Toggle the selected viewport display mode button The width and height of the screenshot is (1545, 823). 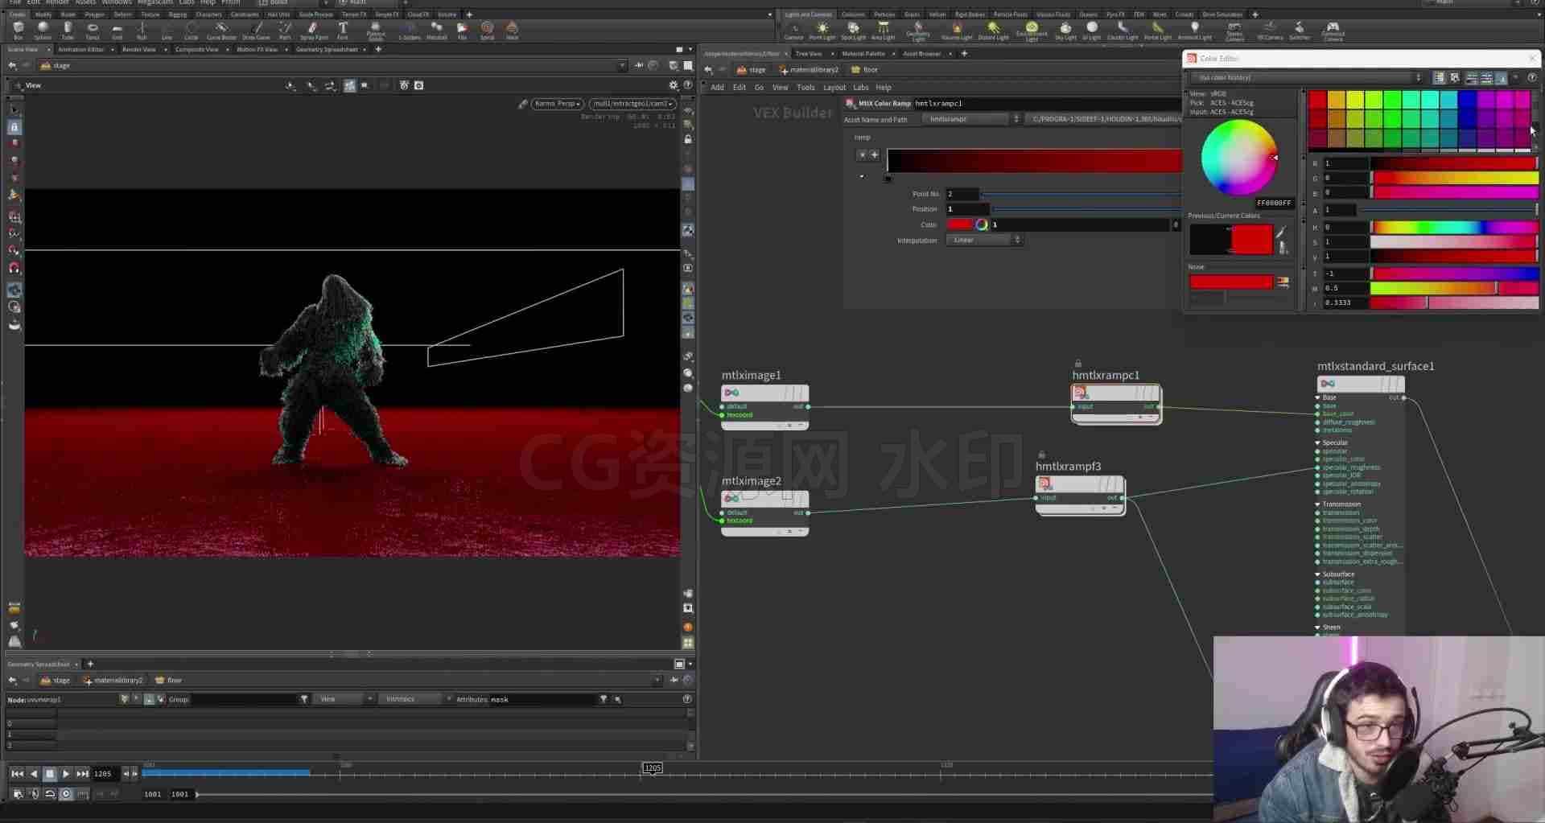[349, 85]
